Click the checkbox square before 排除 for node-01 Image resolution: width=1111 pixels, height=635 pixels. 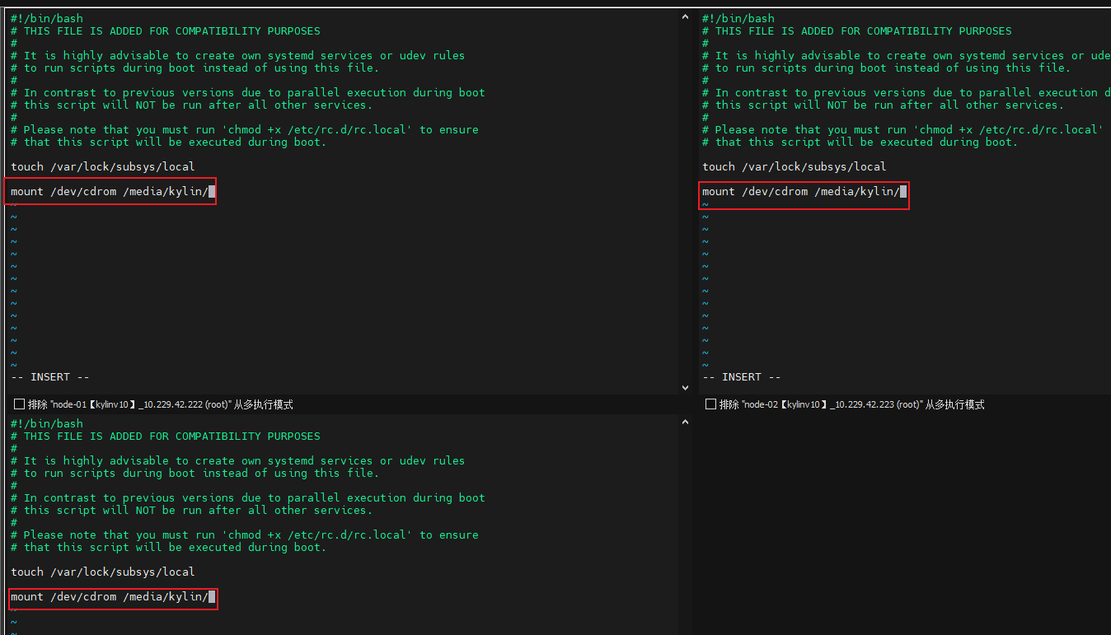[17, 404]
